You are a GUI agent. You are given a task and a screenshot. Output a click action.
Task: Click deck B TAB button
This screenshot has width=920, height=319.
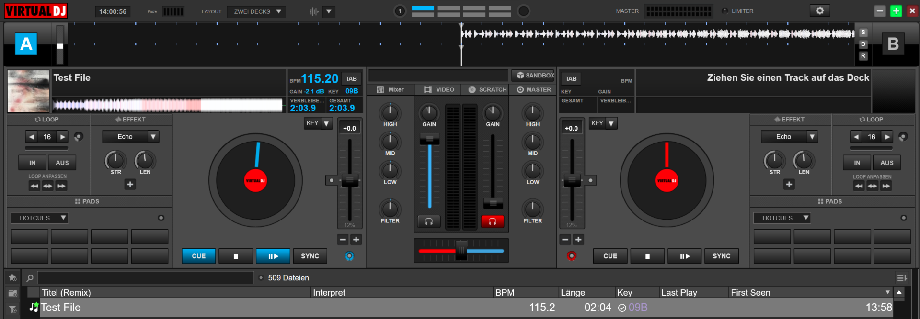coord(571,79)
